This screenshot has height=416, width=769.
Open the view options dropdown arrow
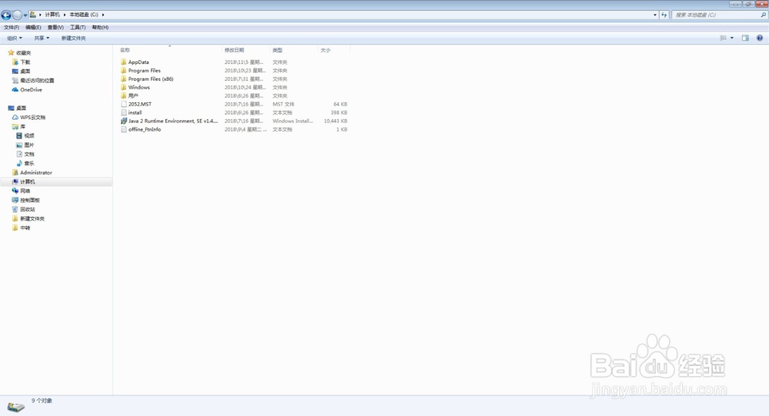coord(732,38)
